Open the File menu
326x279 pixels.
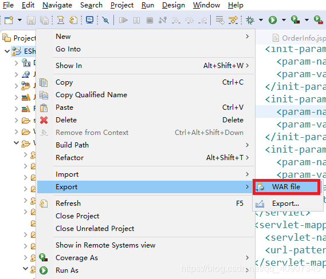tap(9, 5)
